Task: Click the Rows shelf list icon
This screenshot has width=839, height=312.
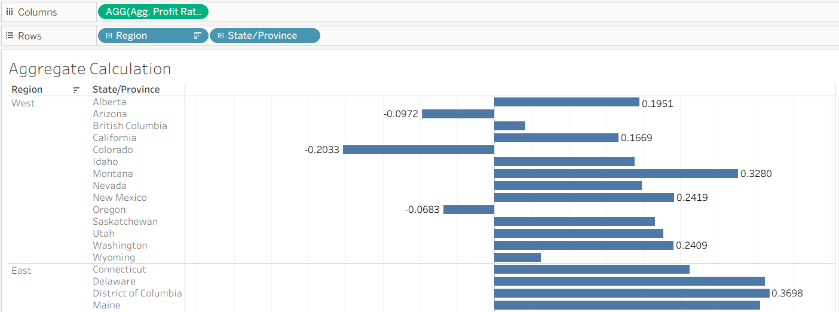Action: click(x=9, y=36)
